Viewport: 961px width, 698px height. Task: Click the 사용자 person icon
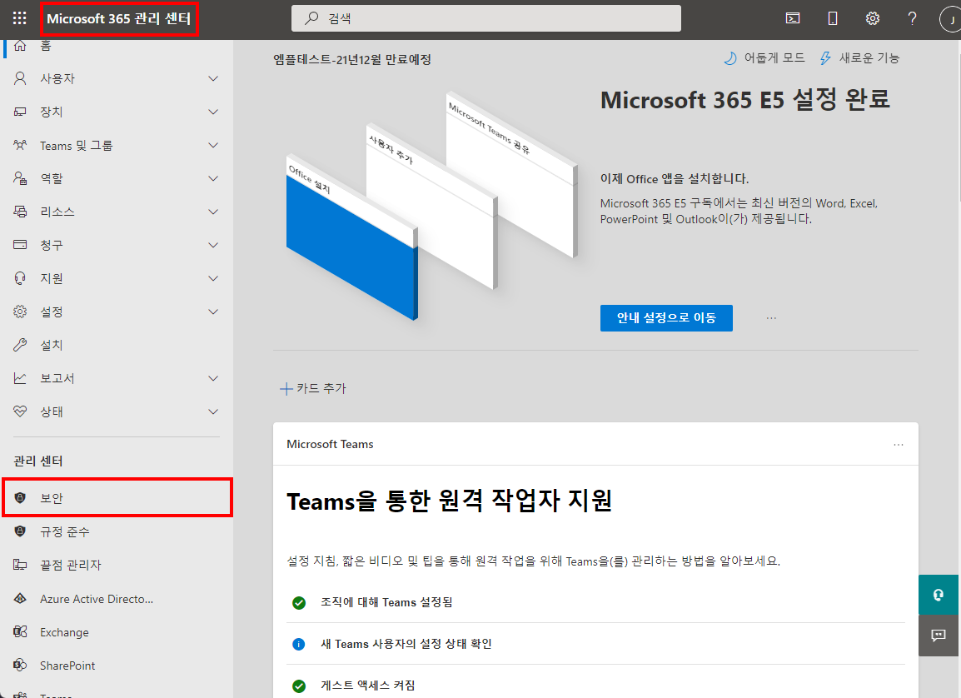click(20, 78)
